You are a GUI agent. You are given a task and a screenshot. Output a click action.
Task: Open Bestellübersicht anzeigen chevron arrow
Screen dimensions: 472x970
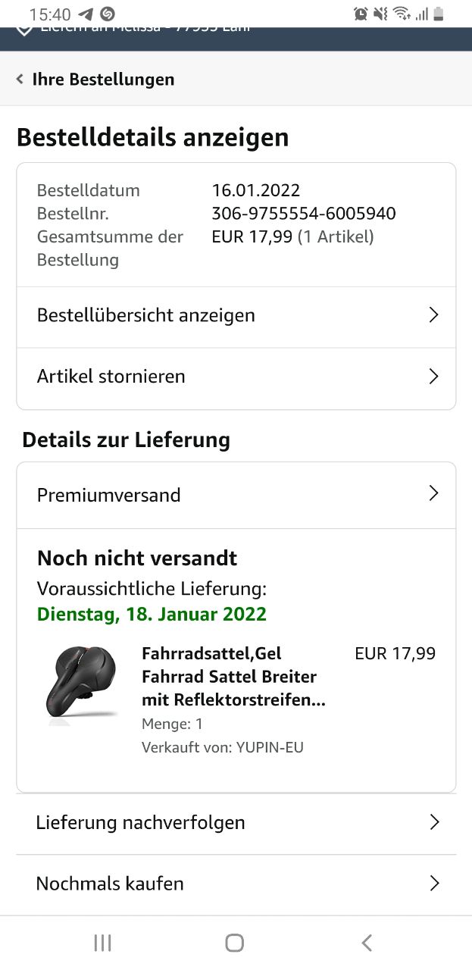click(433, 315)
